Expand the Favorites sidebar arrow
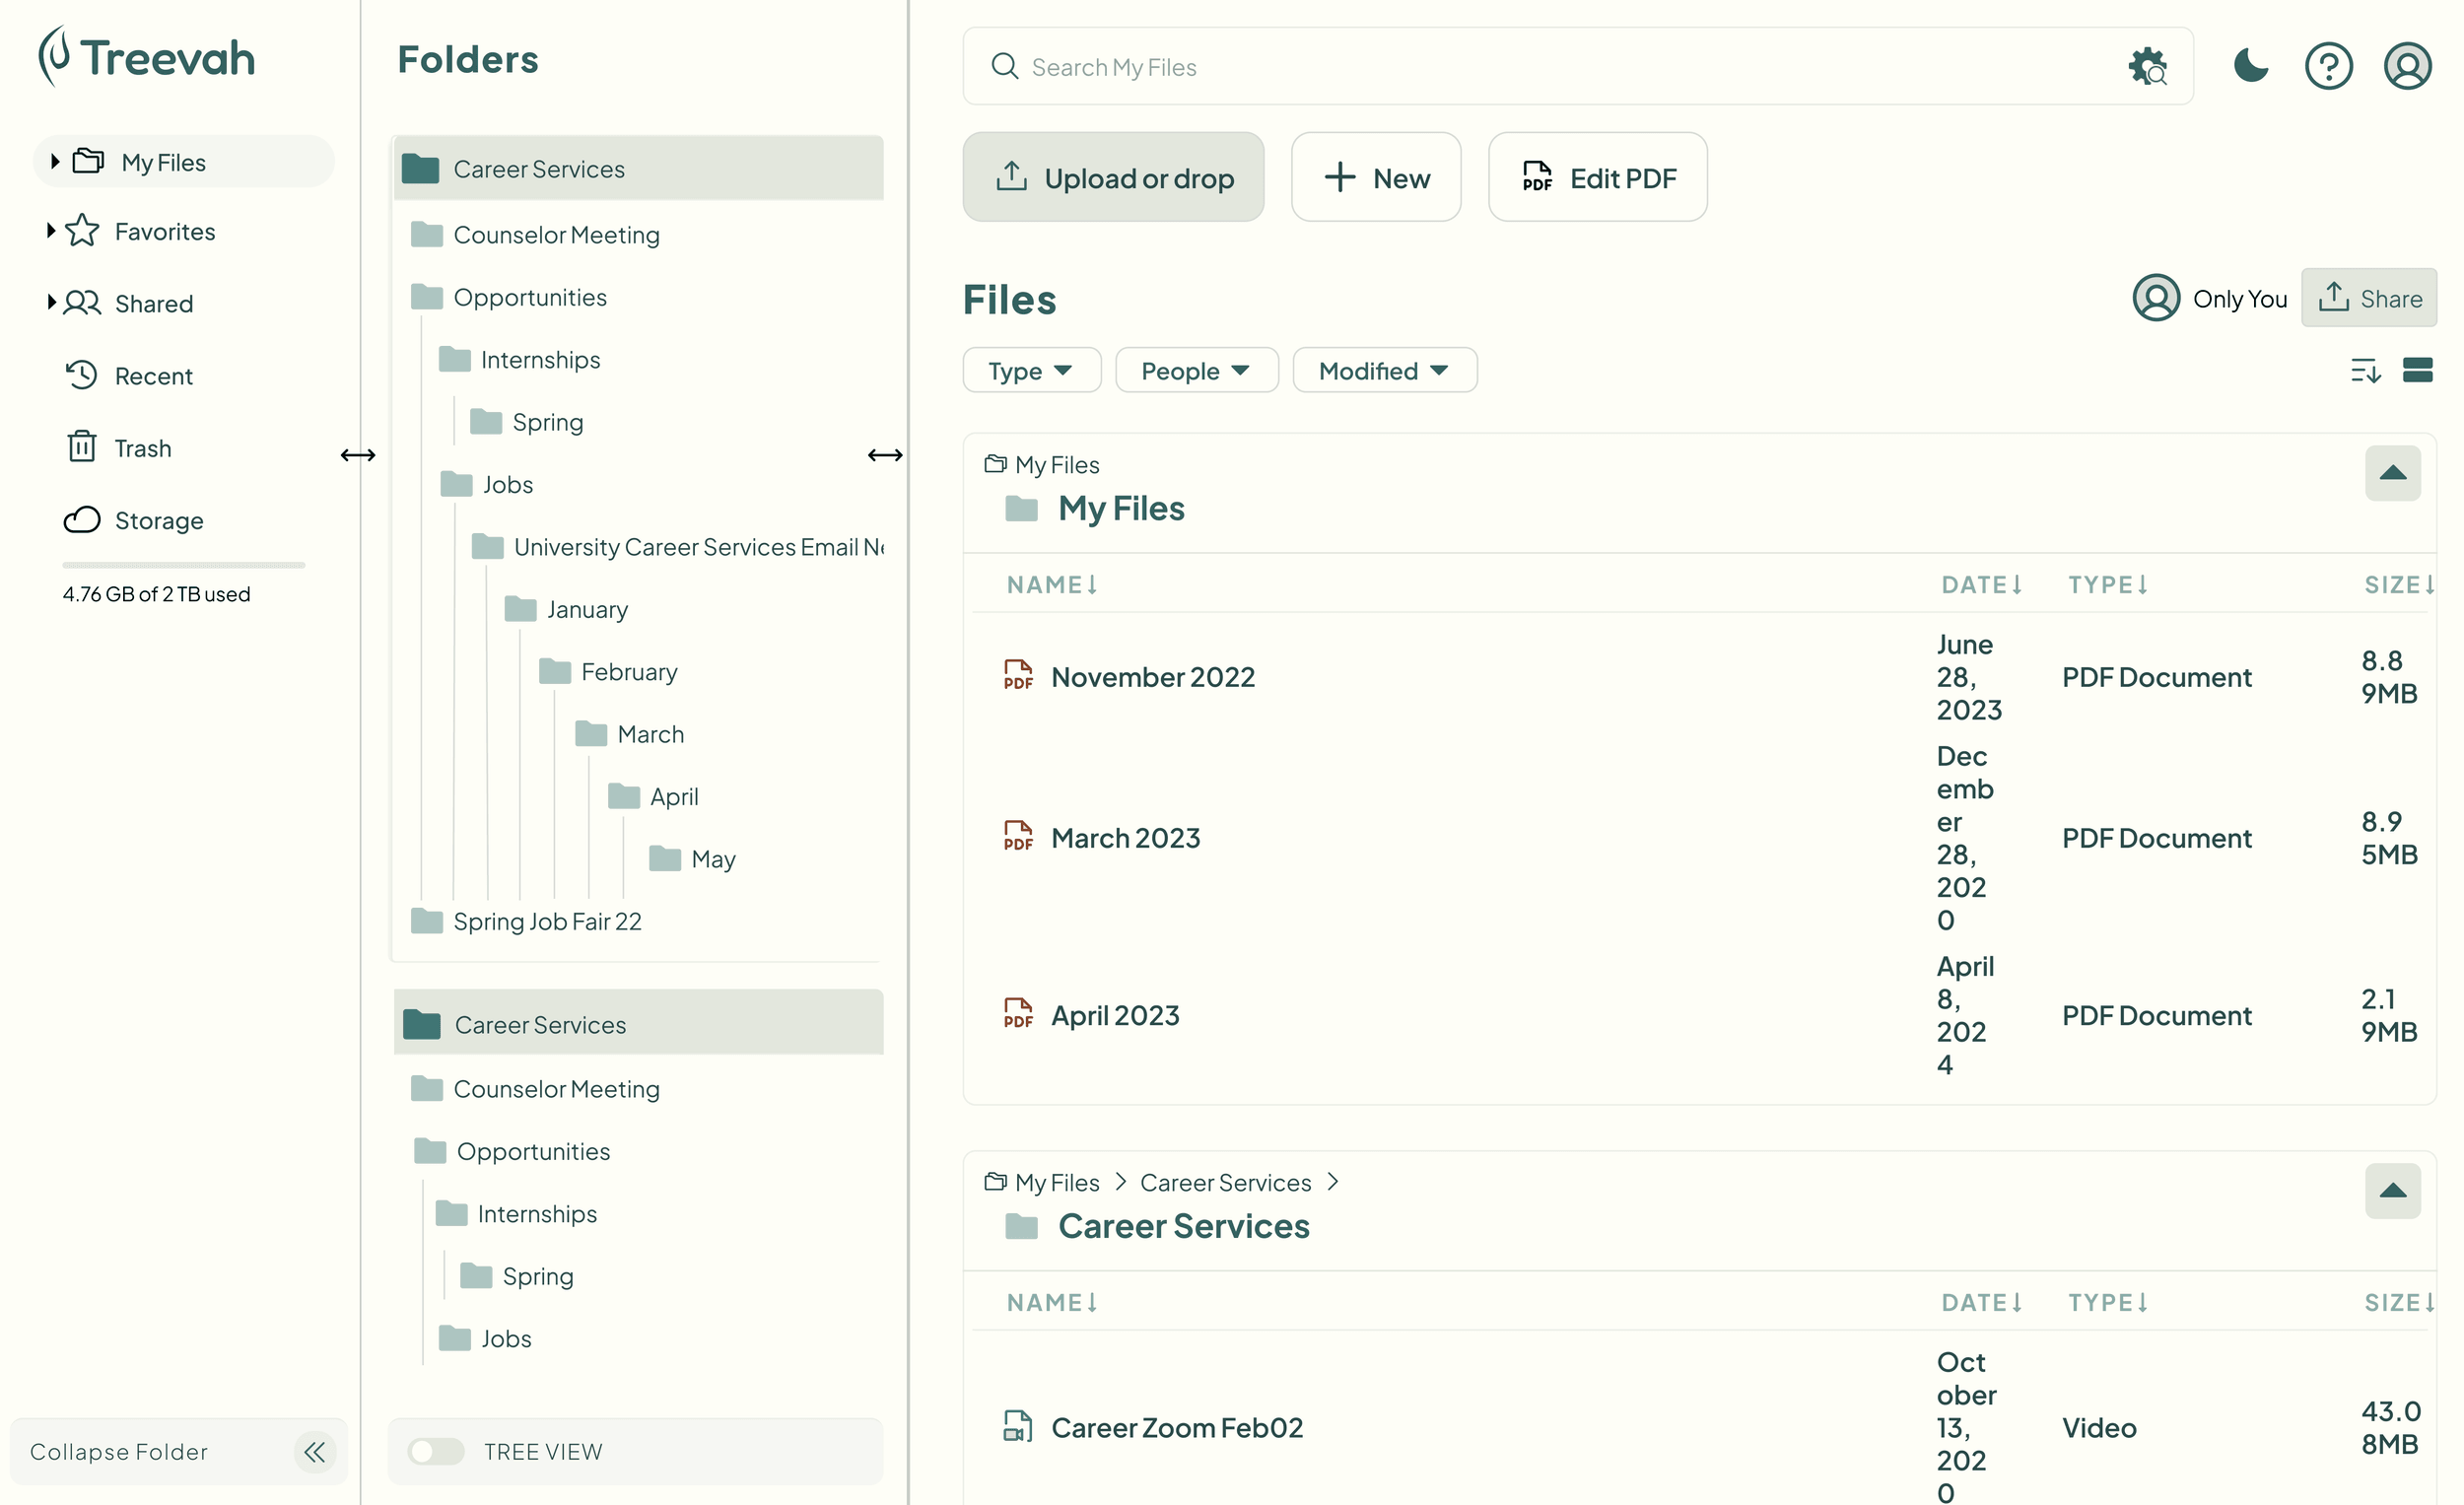The width and height of the screenshot is (2464, 1505). pos(51,230)
